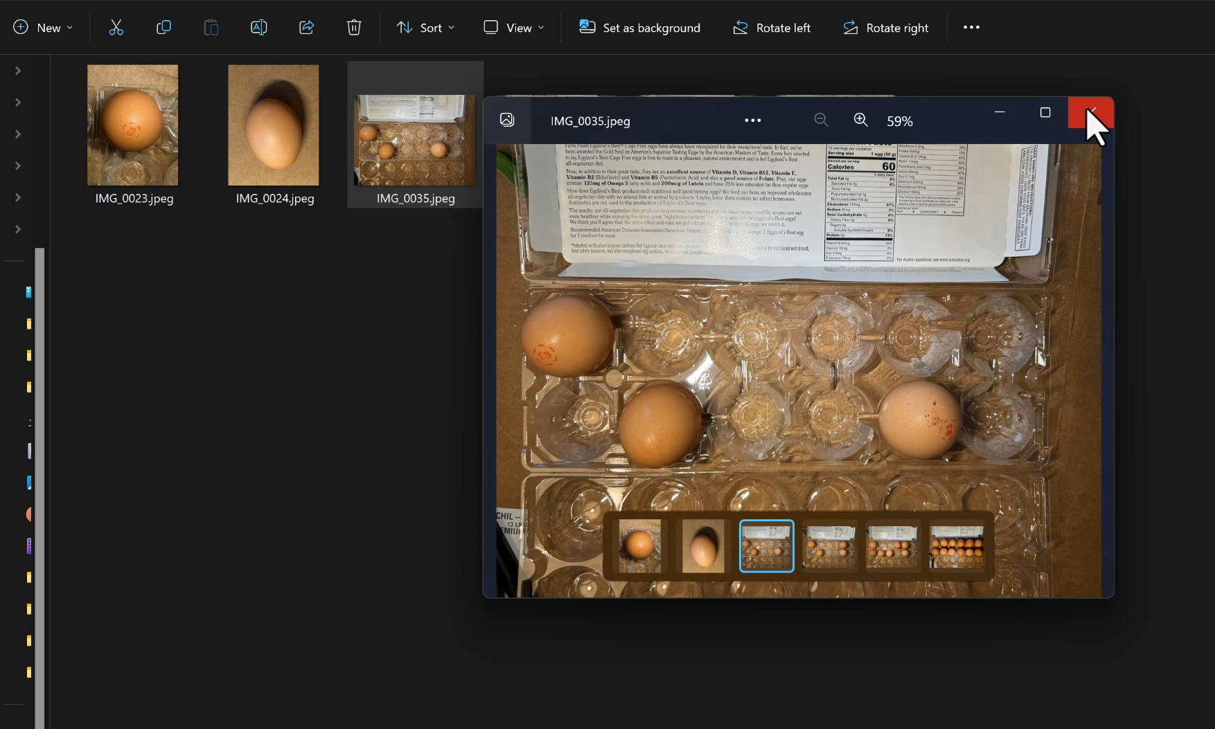Open the File Explorer See more menu
The width and height of the screenshot is (1215, 729).
[971, 28]
